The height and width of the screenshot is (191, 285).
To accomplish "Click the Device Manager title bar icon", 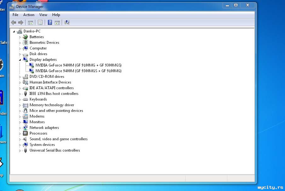I will (12, 7).
